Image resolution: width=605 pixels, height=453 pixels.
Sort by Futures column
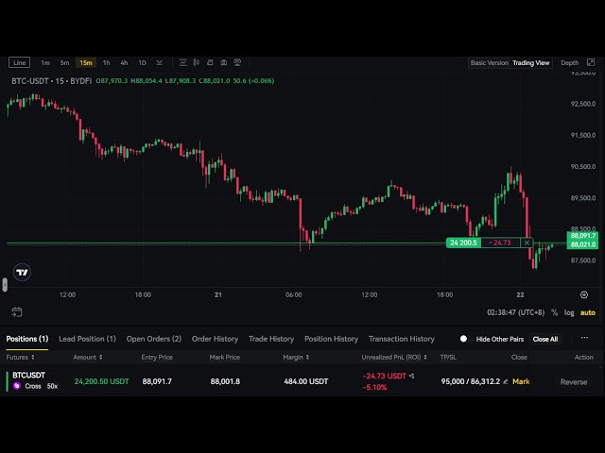point(20,358)
